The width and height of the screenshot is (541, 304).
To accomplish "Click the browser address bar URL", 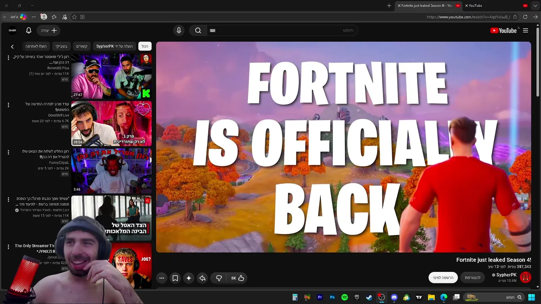I will (x=468, y=17).
